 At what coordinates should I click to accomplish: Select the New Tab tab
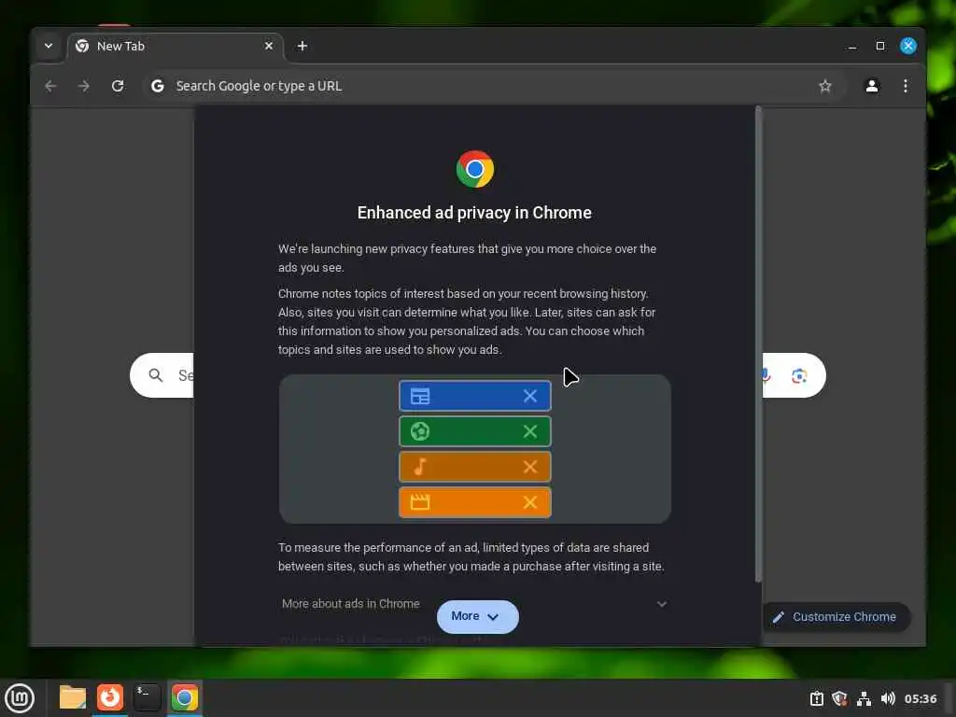176,47
